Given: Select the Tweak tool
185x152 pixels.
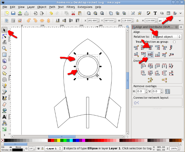Looking at the screenshot, I should coord(4,42).
